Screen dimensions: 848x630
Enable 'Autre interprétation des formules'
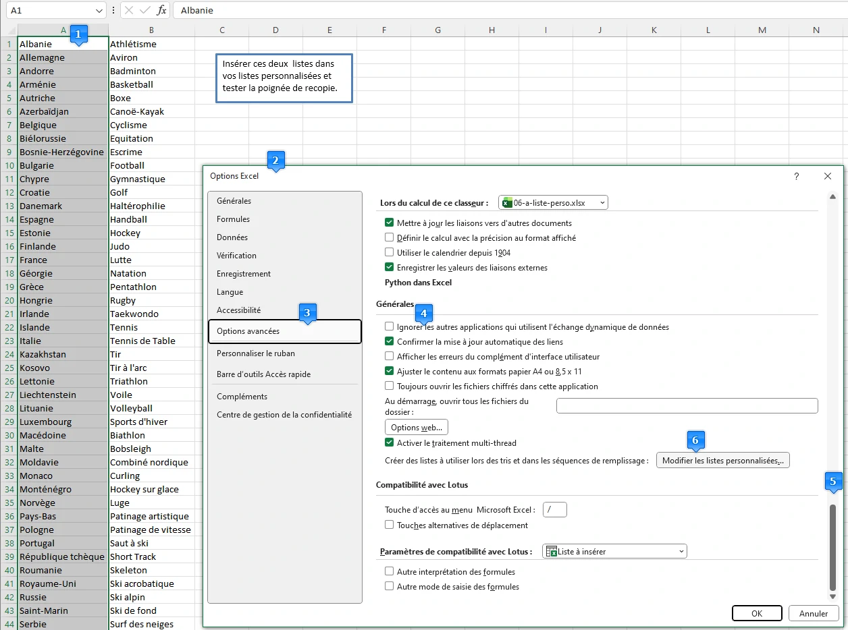[390, 571]
